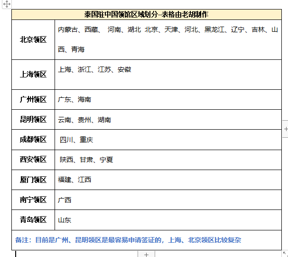Click the table move handle icon
288x257 pixels.
pyautogui.click(x=7, y=4)
